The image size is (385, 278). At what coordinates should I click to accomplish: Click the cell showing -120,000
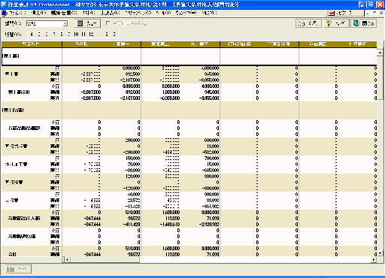click(x=131, y=189)
